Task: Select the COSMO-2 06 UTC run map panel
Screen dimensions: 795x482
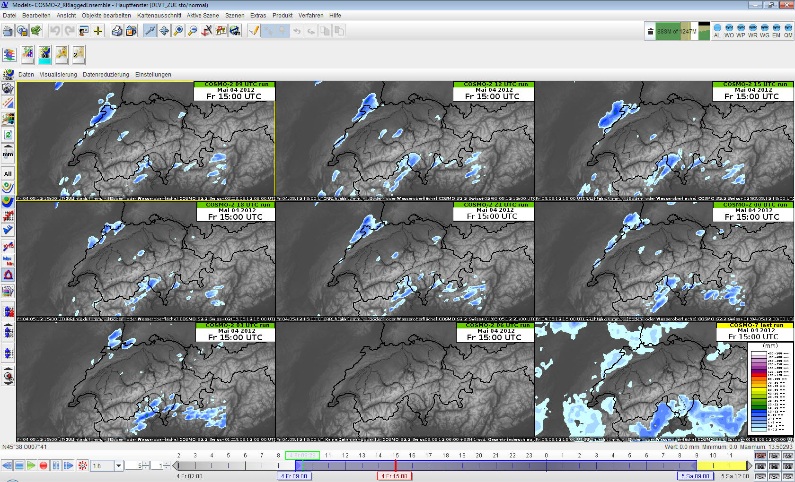Action: [x=405, y=380]
